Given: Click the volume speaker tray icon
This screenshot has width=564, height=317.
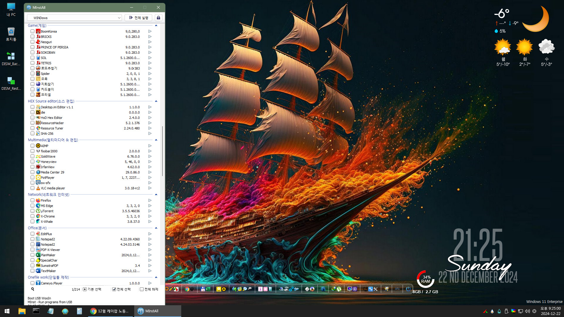Looking at the screenshot, I should [528, 311].
